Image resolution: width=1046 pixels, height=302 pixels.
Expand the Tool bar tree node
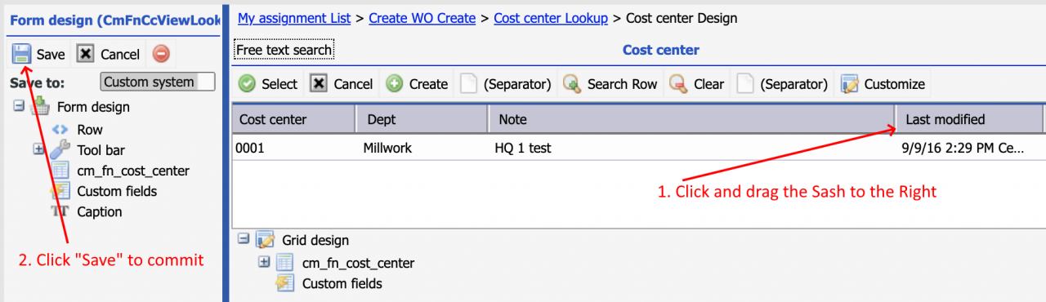tap(38, 149)
